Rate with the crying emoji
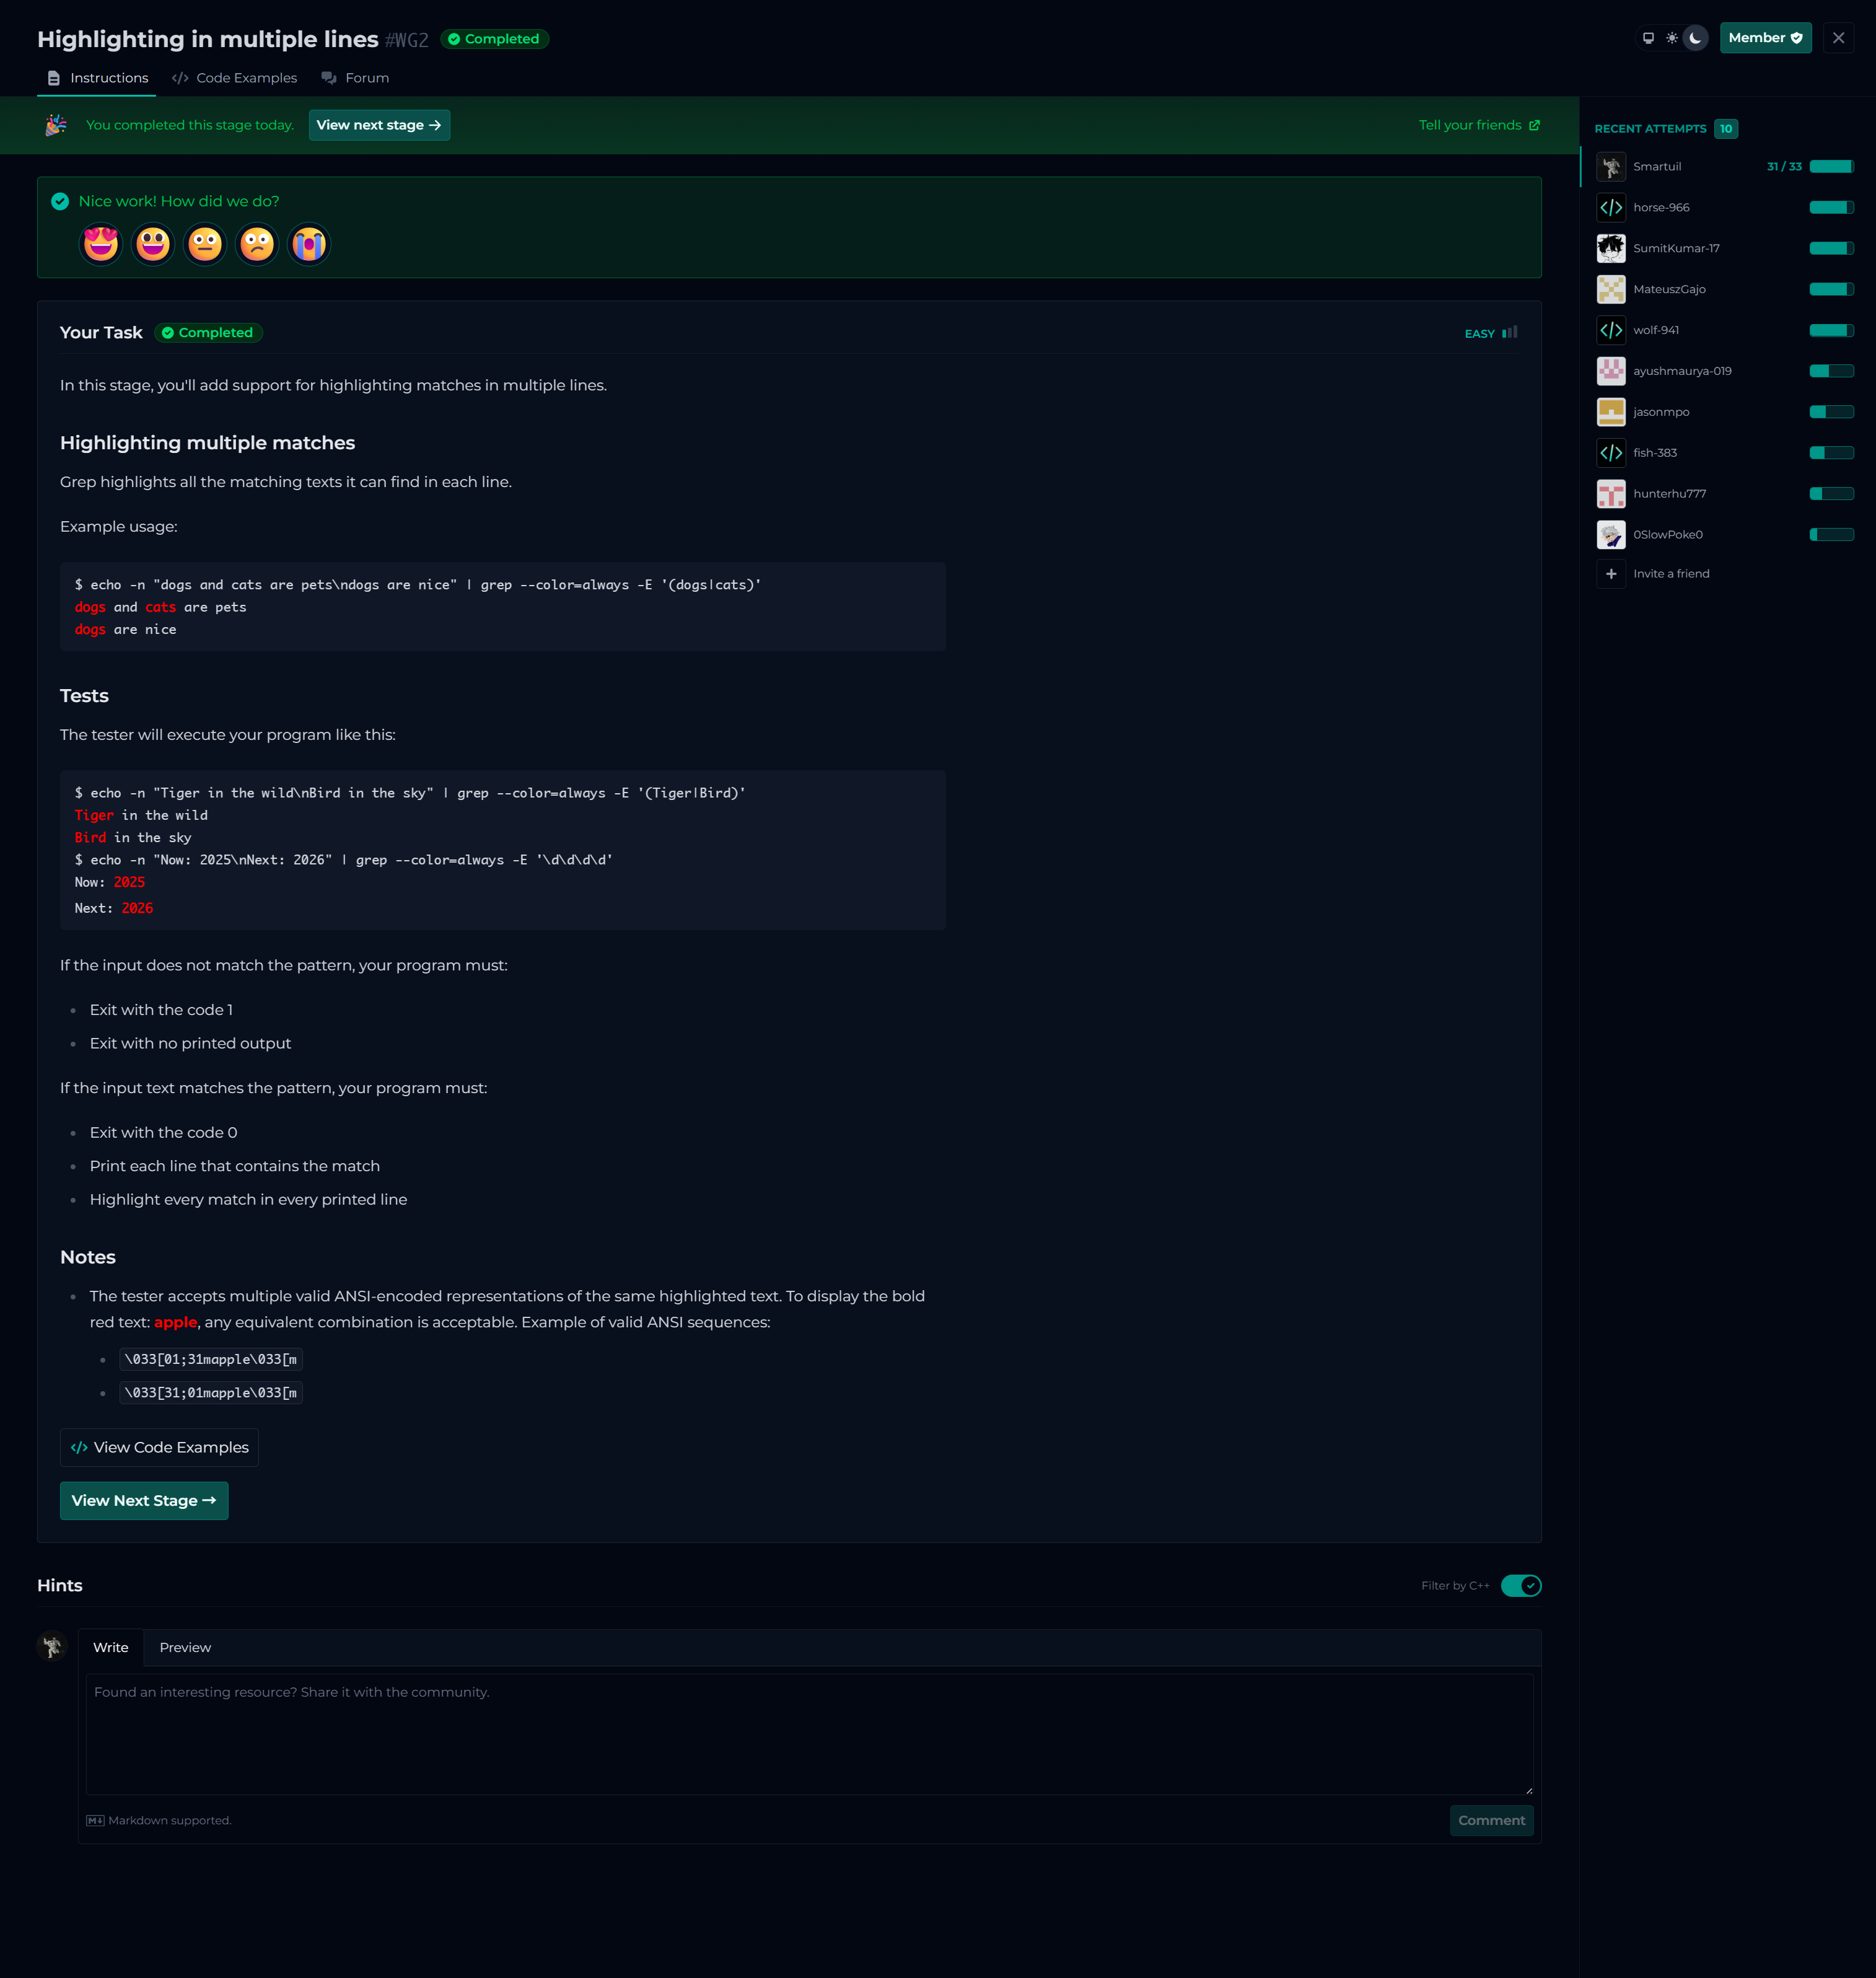Image resolution: width=1876 pixels, height=1978 pixels. (309, 244)
